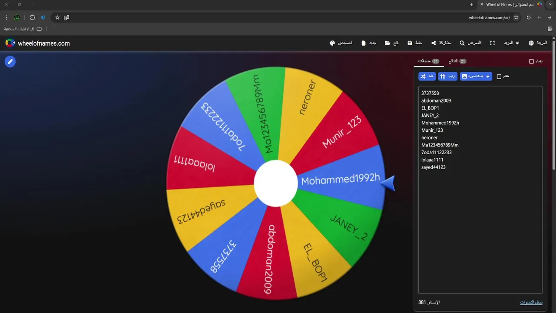Select 'Mohammed1992h' entry in the list
The width and height of the screenshot is (556, 313).
[x=440, y=123]
